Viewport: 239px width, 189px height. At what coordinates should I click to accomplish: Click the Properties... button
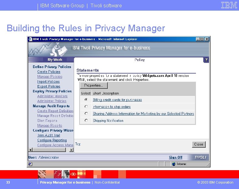pos(94,85)
